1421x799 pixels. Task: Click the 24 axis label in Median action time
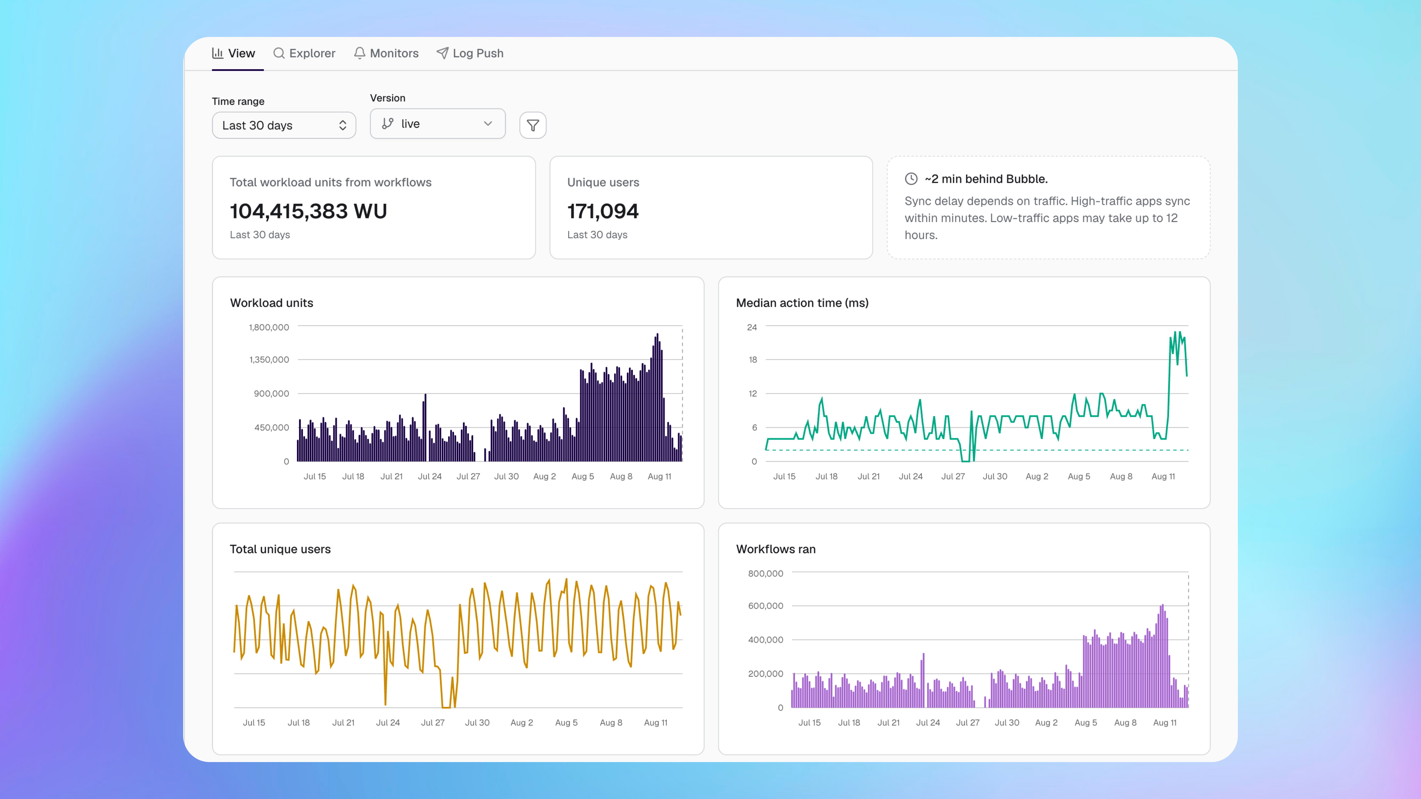click(x=752, y=327)
